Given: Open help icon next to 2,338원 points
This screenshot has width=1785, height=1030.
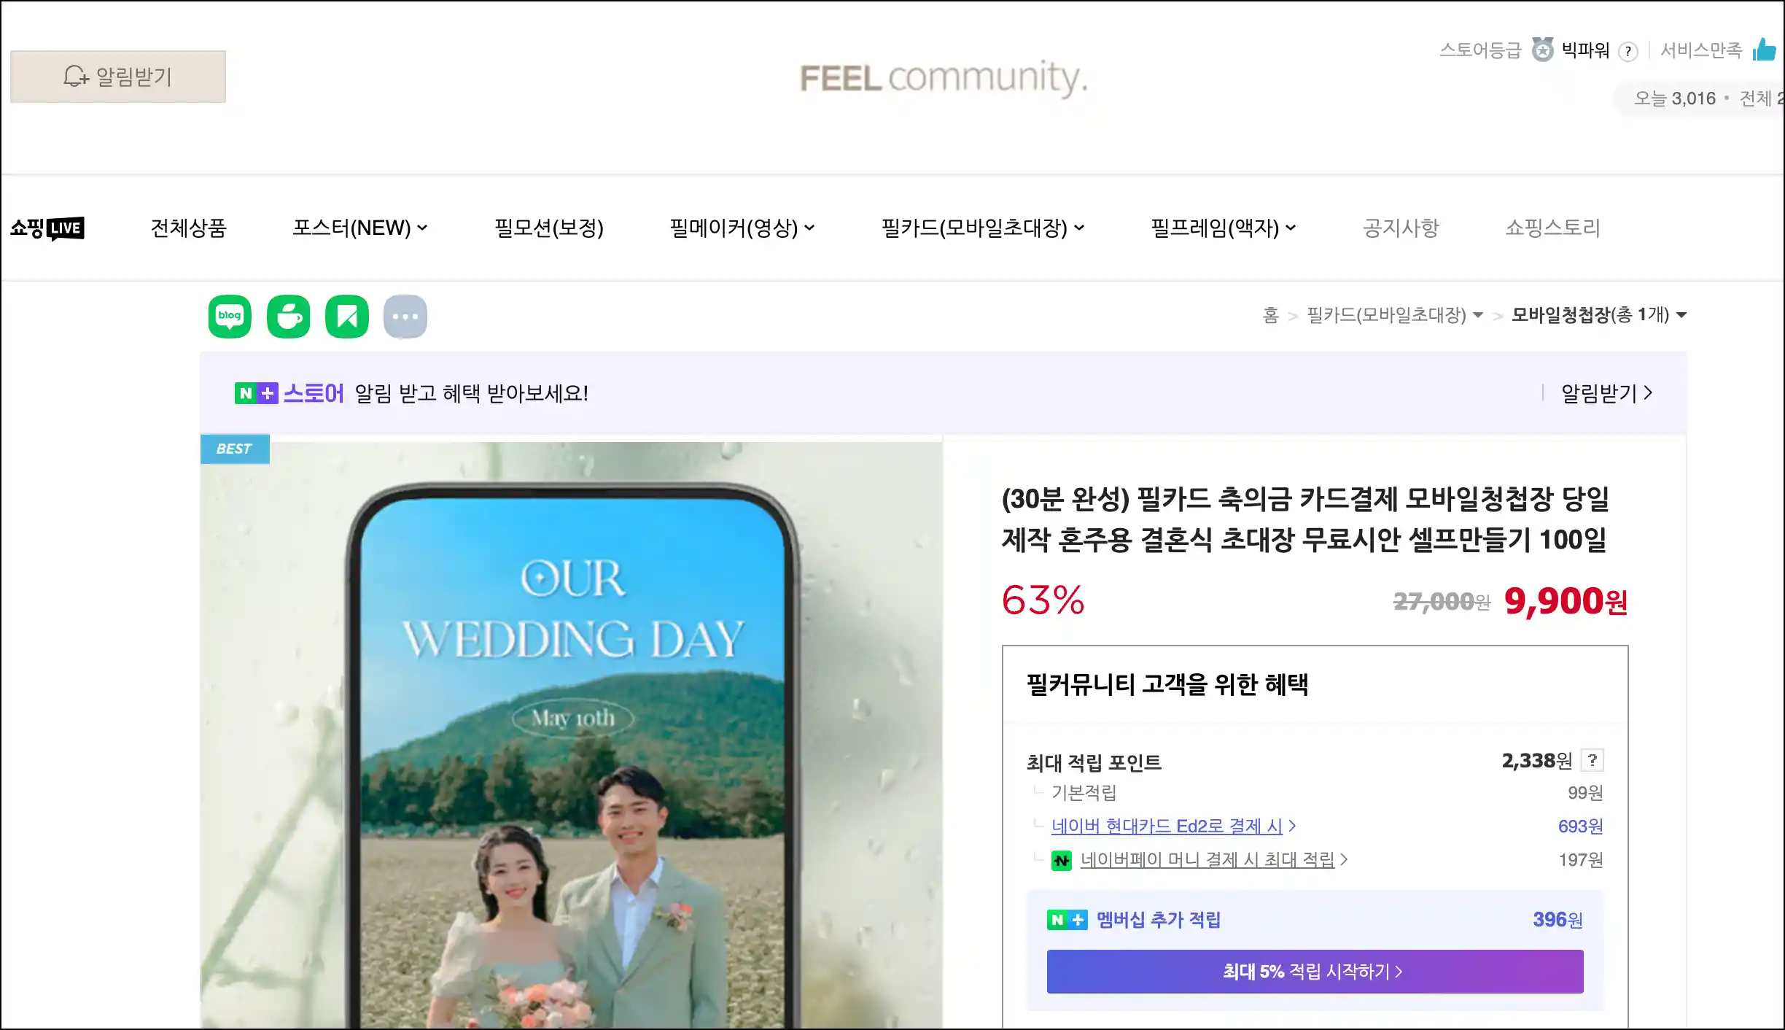Looking at the screenshot, I should click(1592, 760).
